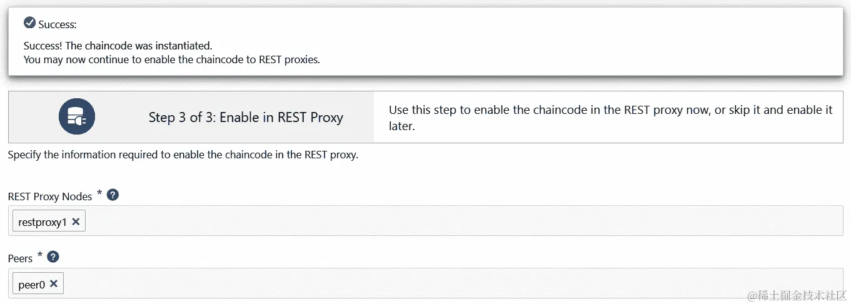Remove the peer0 tag

tap(54, 284)
